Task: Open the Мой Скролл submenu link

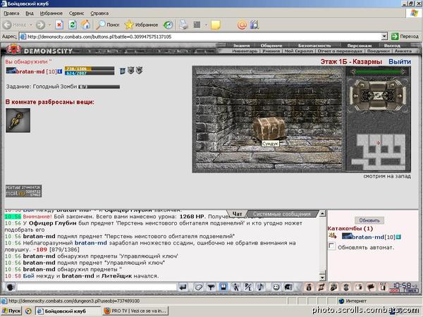Action: (299, 51)
